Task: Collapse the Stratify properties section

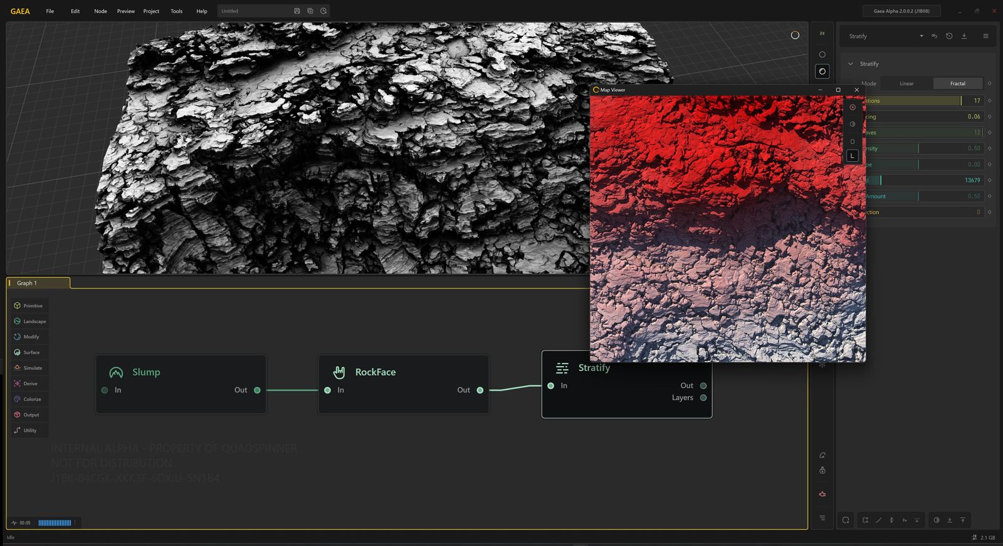Action: tap(851, 64)
